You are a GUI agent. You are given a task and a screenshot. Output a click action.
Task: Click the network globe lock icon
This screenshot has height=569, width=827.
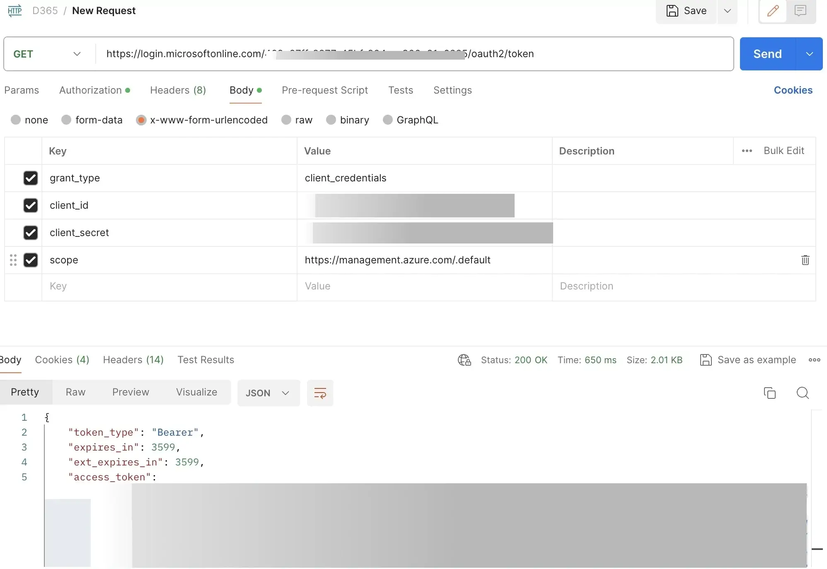tap(464, 360)
